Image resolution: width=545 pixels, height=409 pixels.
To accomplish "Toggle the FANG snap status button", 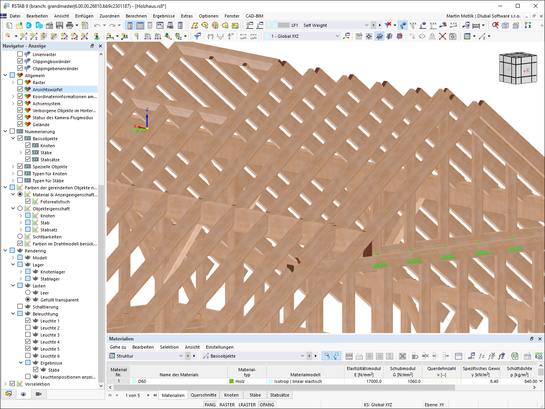I will [210, 405].
